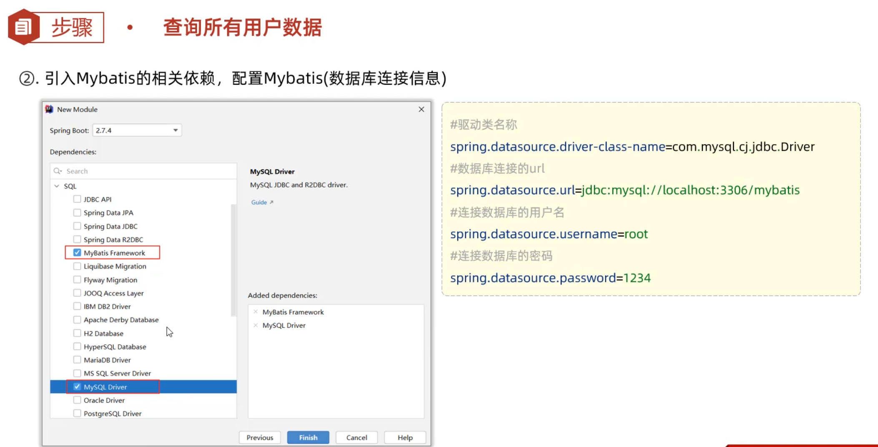Click the external-link arrow next to Guide

coord(272,202)
